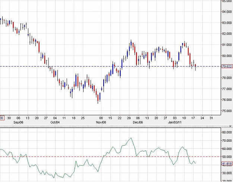Close the indicator panel with the X icon

point(230,126)
